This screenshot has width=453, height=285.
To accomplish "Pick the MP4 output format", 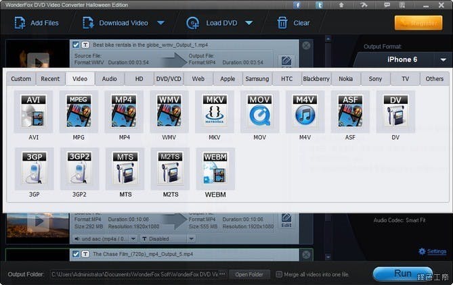I will (x=124, y=112).
